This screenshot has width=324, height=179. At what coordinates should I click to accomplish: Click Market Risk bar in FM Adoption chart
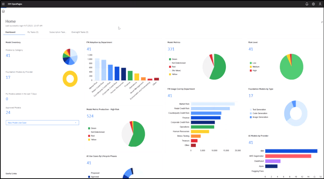click(97, 69)
